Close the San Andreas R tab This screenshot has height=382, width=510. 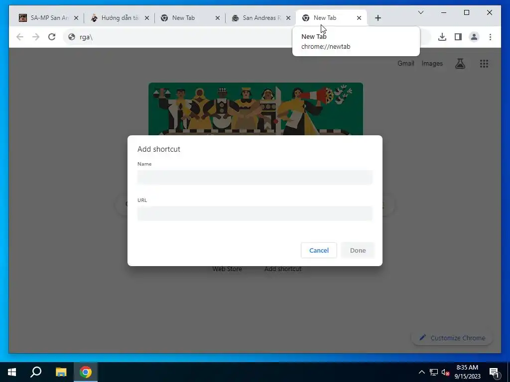point(288,18)
